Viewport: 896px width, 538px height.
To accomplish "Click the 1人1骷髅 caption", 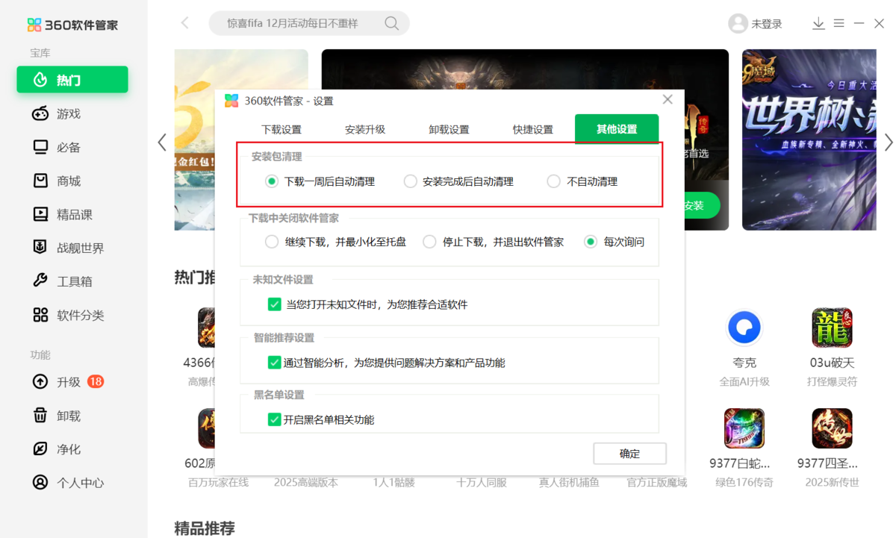I will (393, 482).
